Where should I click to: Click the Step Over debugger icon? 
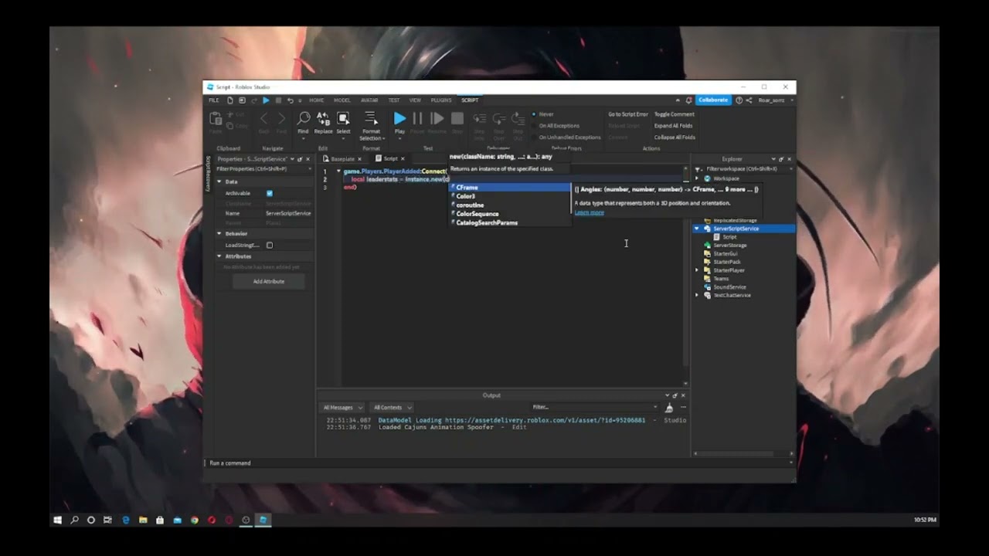tap(499, 118)
